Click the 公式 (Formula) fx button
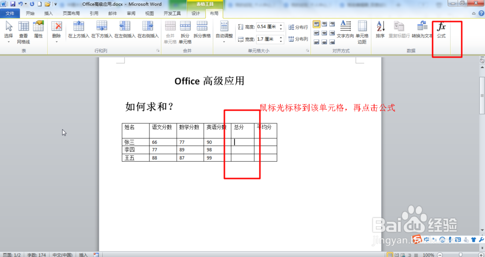This screenshot has height=257, width=485. click(441, 31)
